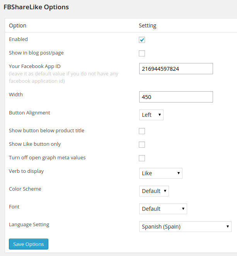Change the Language Setting dropdown
This screenshot has width=237, height=256.
pos(185,227)
